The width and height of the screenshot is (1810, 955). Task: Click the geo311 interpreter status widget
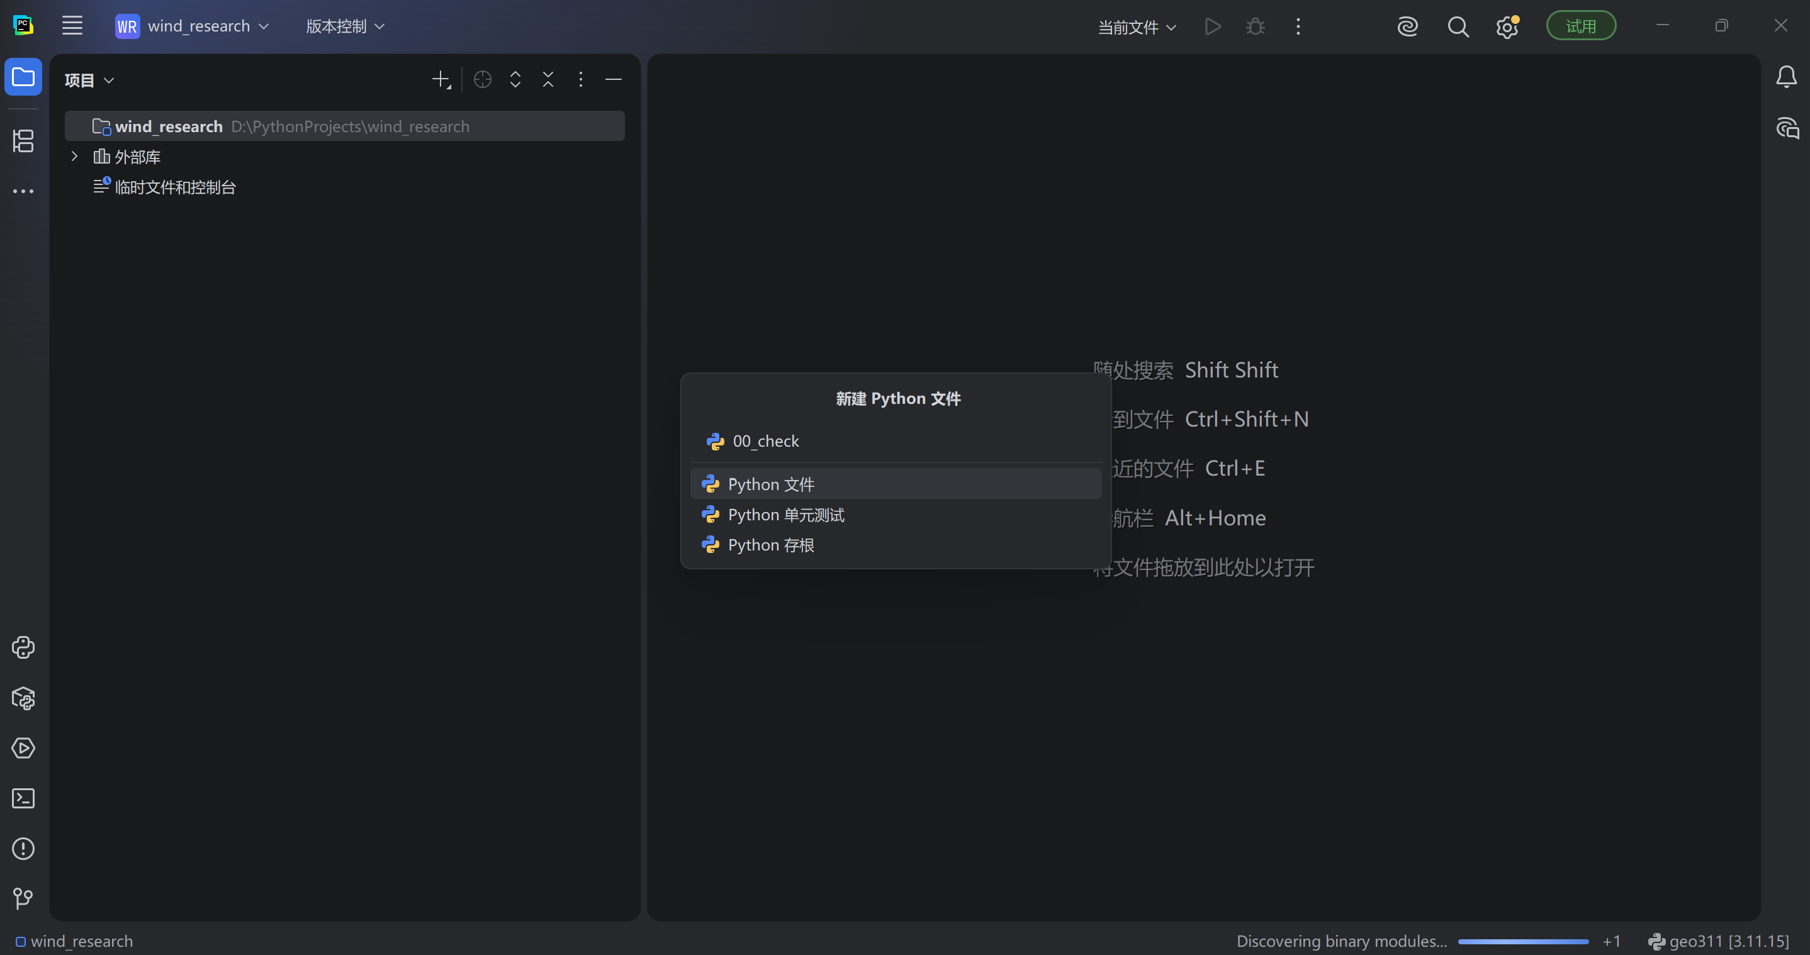tap(1719, 941)
